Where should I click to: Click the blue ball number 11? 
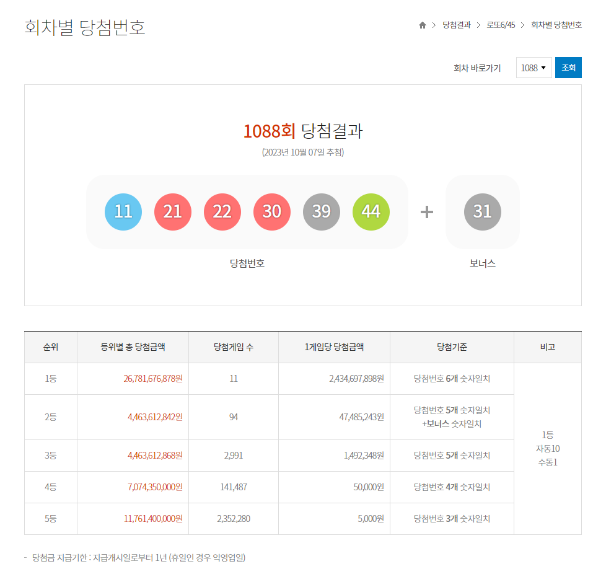(123, 212)
